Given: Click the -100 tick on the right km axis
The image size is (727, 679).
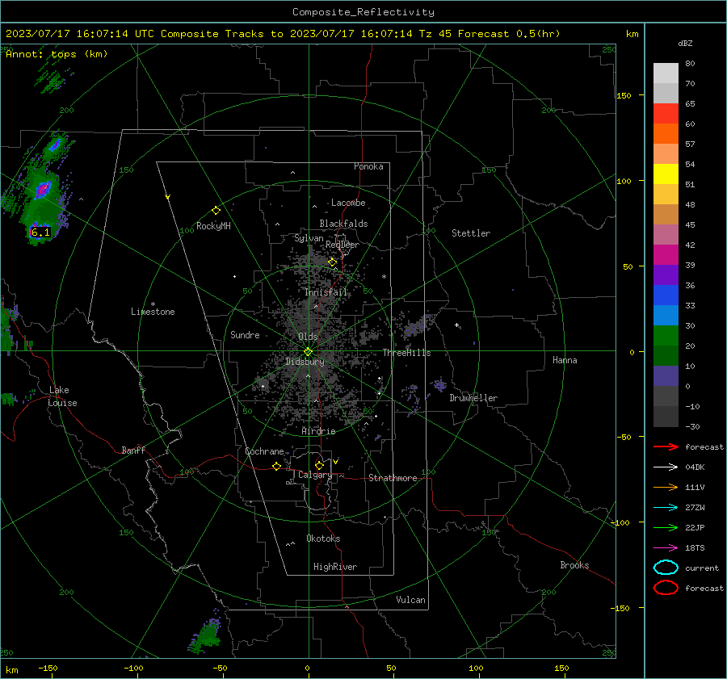Looking at the screenshot, I should [620, 522].
